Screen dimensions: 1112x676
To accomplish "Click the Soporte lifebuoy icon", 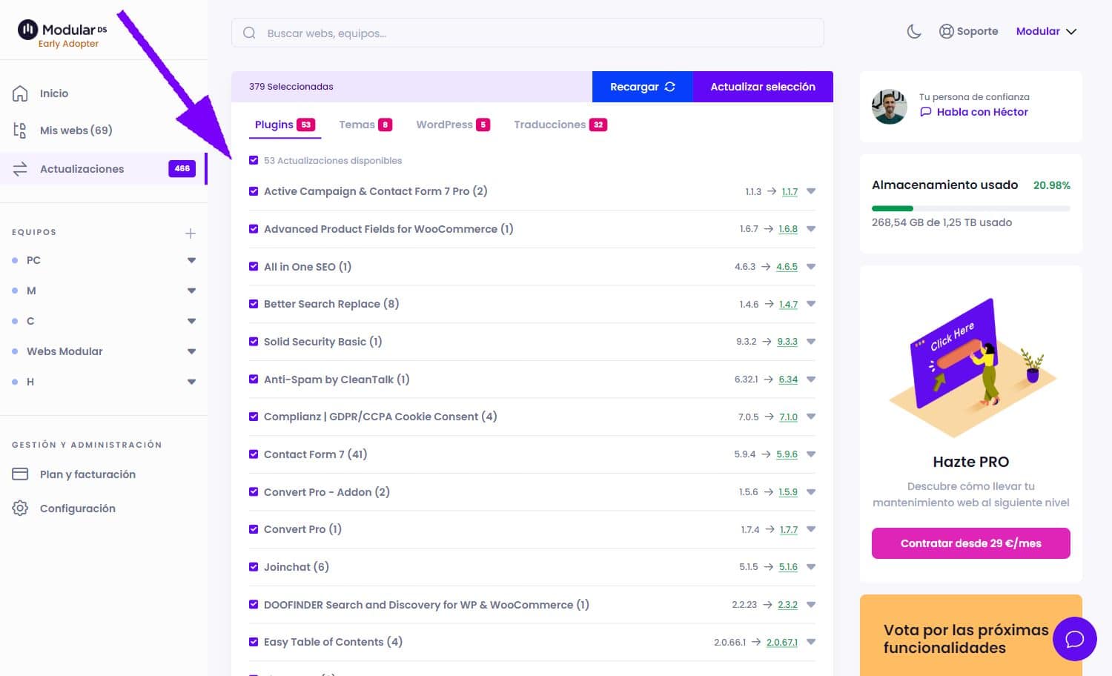I will coord(946,31).
